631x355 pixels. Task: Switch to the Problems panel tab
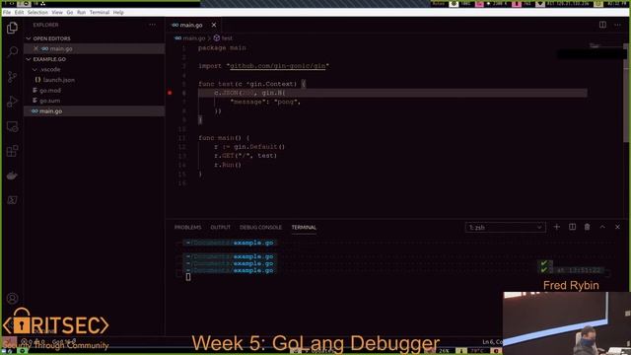tap(187, 228)
